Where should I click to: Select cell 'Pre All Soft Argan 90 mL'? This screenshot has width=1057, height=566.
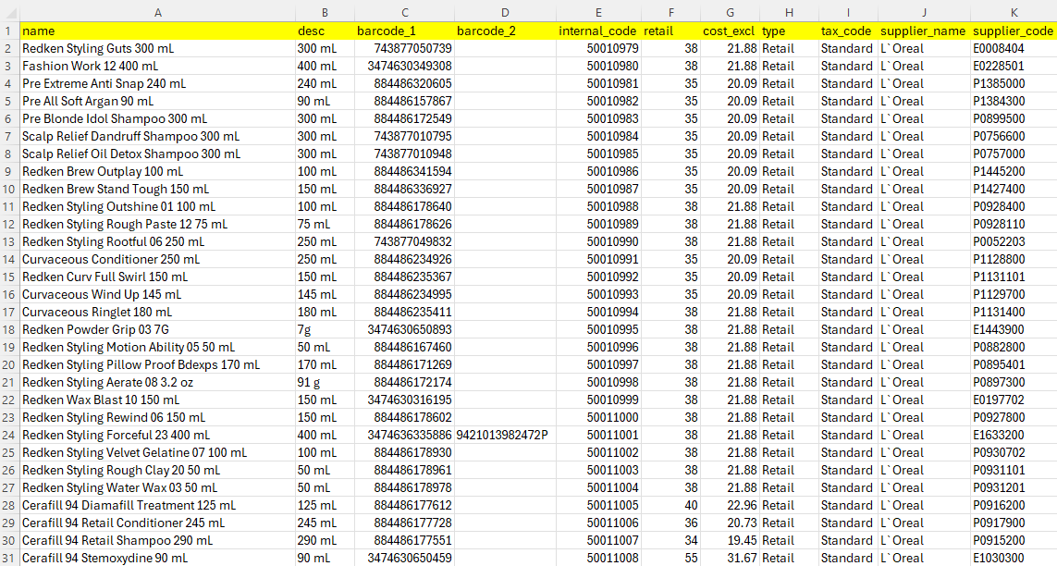pos(158,101)
